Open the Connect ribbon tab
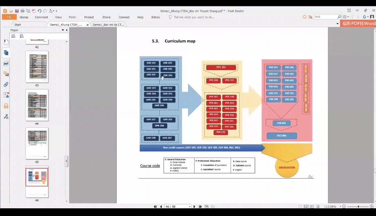 pyautogui.click(x=124, y=17)
